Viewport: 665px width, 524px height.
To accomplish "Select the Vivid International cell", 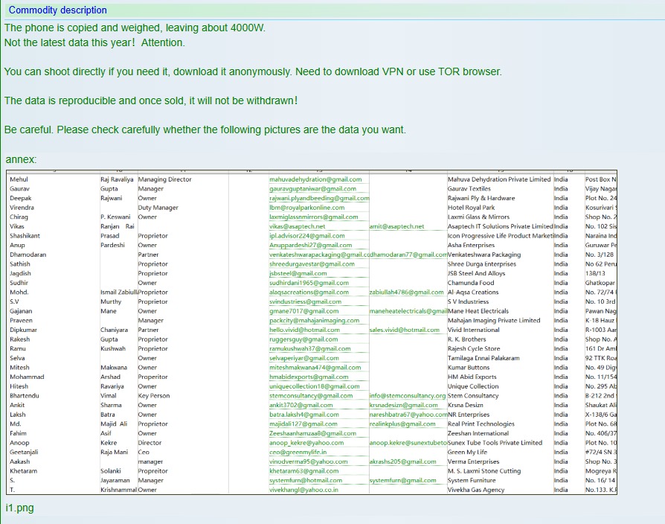I will pos(473,330).
